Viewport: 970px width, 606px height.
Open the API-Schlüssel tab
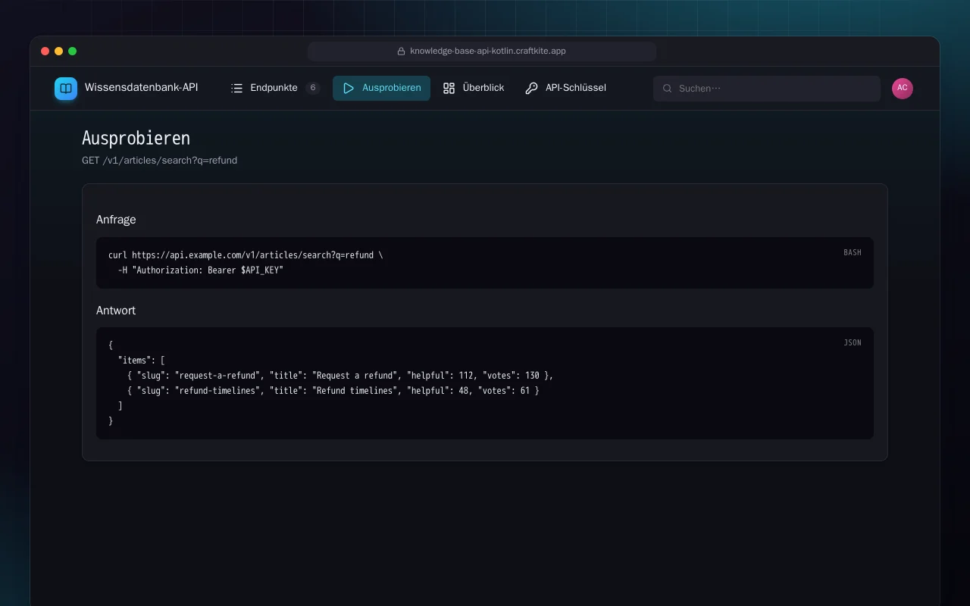565,88
